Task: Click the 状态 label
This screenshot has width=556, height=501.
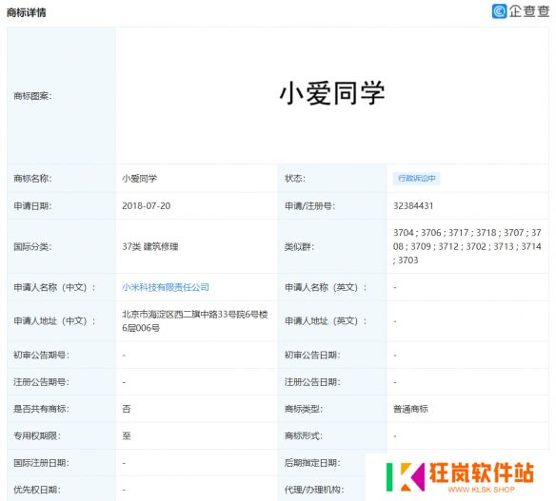Action: click(x=295, y=179)
